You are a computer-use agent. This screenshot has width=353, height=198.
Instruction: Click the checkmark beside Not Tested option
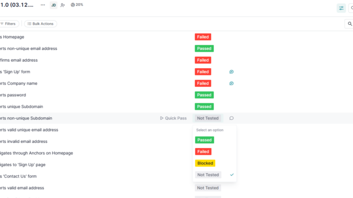point(232,175)
